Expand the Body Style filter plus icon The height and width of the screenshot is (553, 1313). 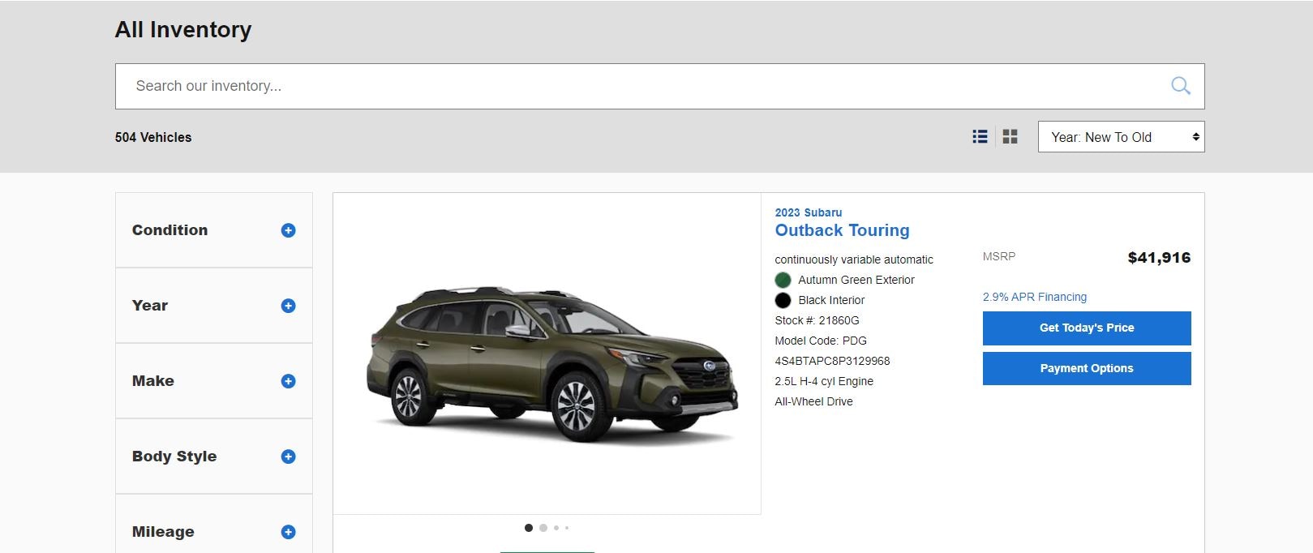click(x=288, y=457)
